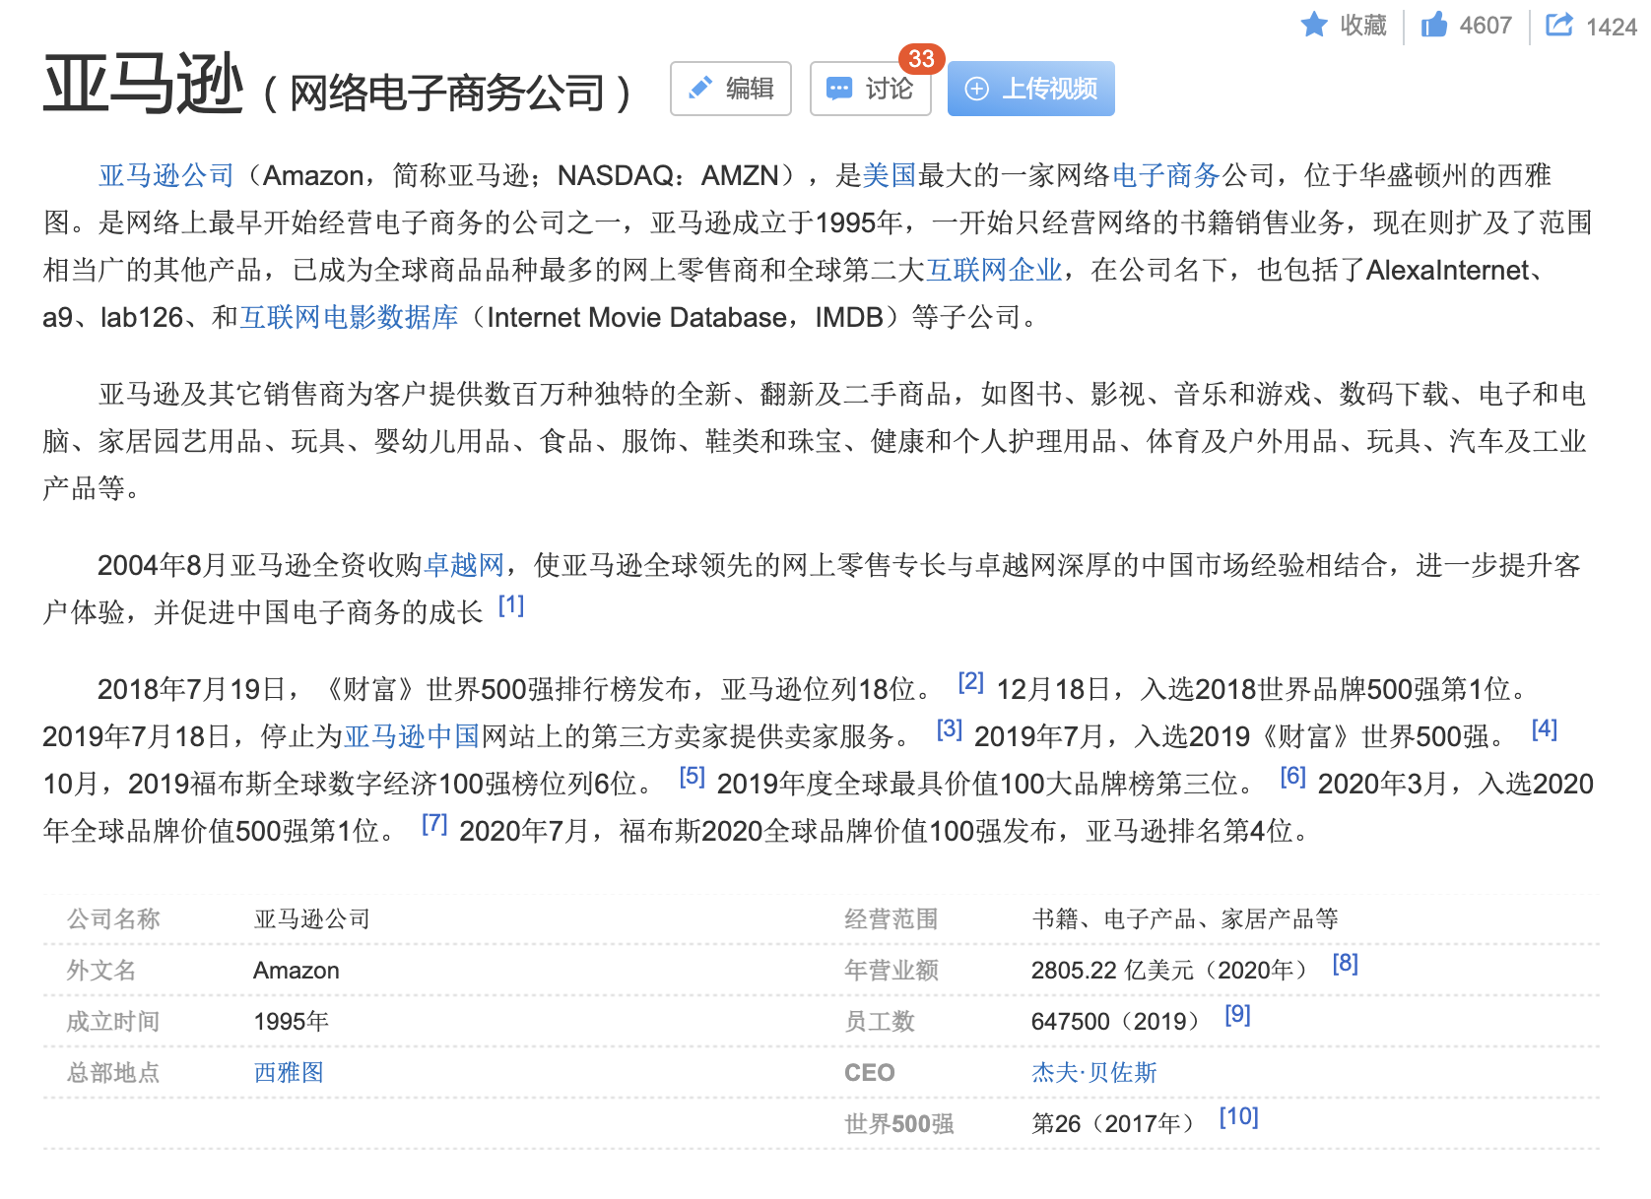Click the 收藏 favorite star icon
Viewport: 1651px width, 1199px height.
pos(1314,25)
